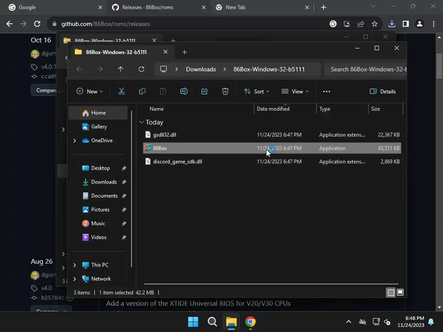Click the Google icon in Chrome address bar
The height and width of the screenshot is (332, 443).
[x=333, y=24]
